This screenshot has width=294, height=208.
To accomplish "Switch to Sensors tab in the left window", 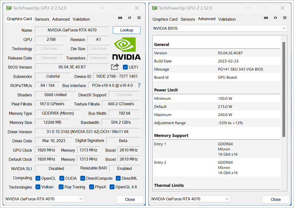I will click(x=42, y=19).
